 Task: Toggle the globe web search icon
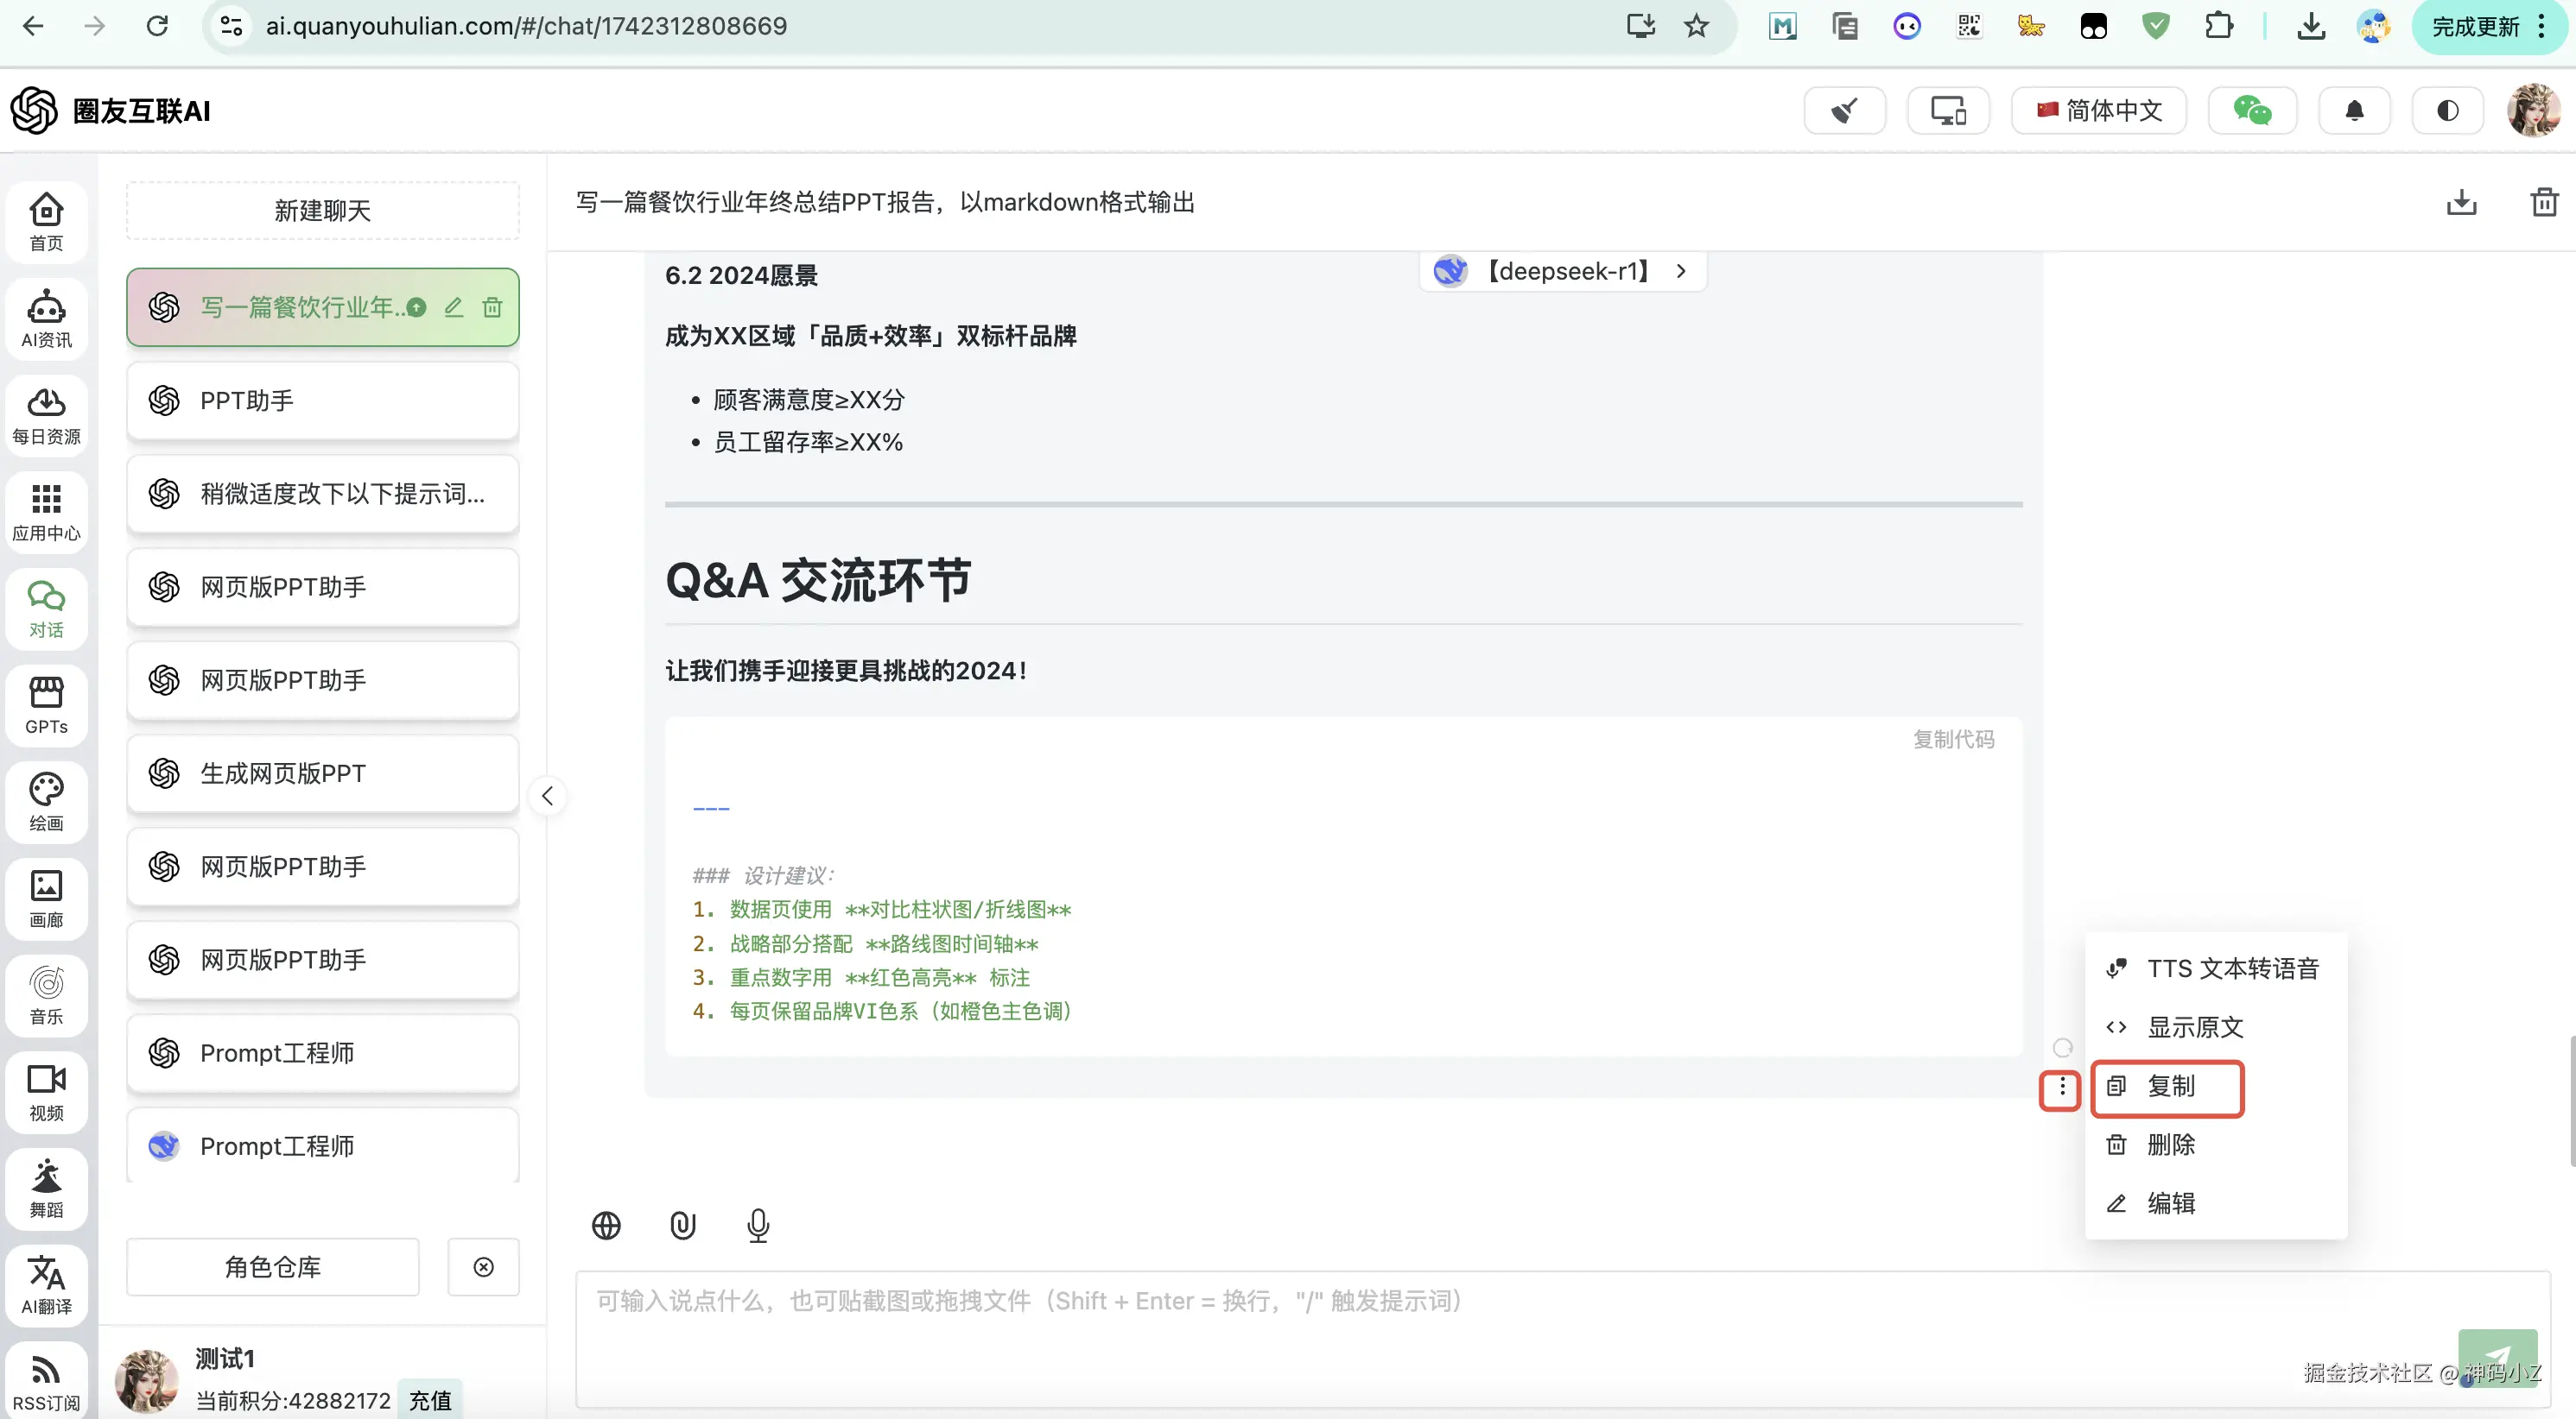click(606, 1225)
